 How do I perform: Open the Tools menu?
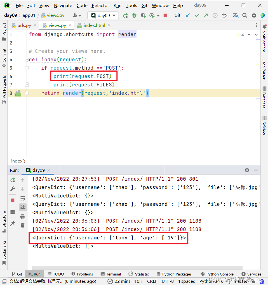[x=131, y=5]
